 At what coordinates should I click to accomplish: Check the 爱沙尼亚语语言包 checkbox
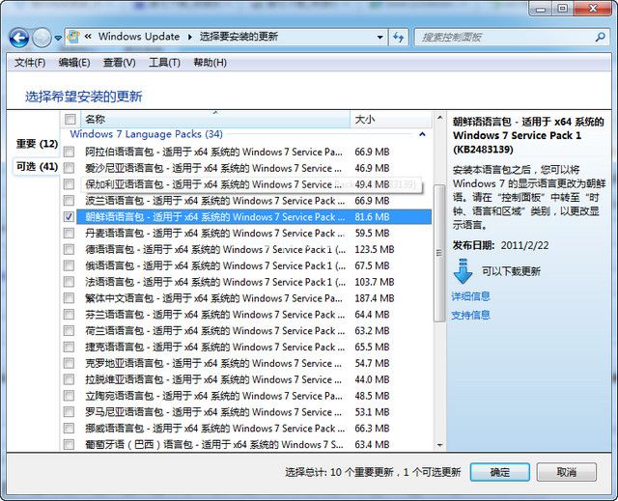pyautogui.click(x=69, y=168)
